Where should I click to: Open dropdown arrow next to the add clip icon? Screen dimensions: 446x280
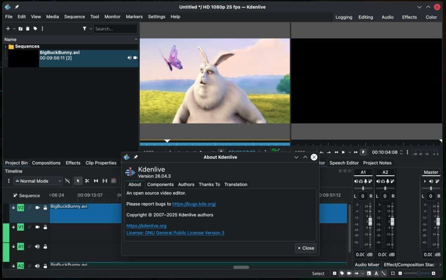14,29
